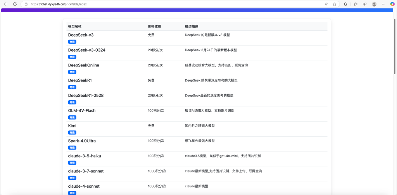This screenshot has width=397, height=195.
Task: Open the Copilot icon in toolbar
Action: [392, 4]
